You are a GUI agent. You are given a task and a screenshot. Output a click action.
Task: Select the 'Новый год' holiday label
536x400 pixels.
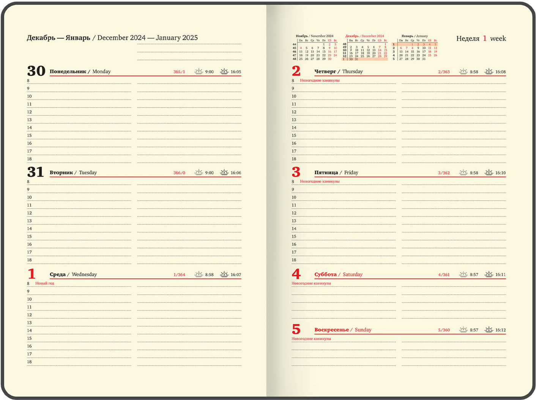(45, 283)
